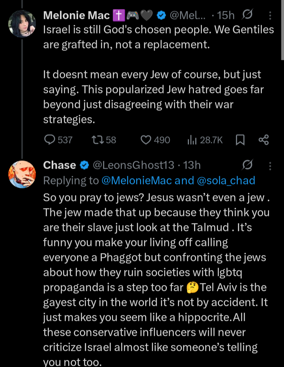
Task: Open Chase's profile avatar
Action: pyautogui.click(x=22, y=173)
